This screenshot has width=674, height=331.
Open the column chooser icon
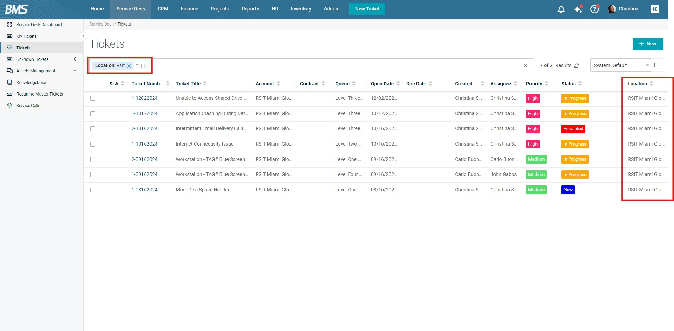[x=657, y=65]
